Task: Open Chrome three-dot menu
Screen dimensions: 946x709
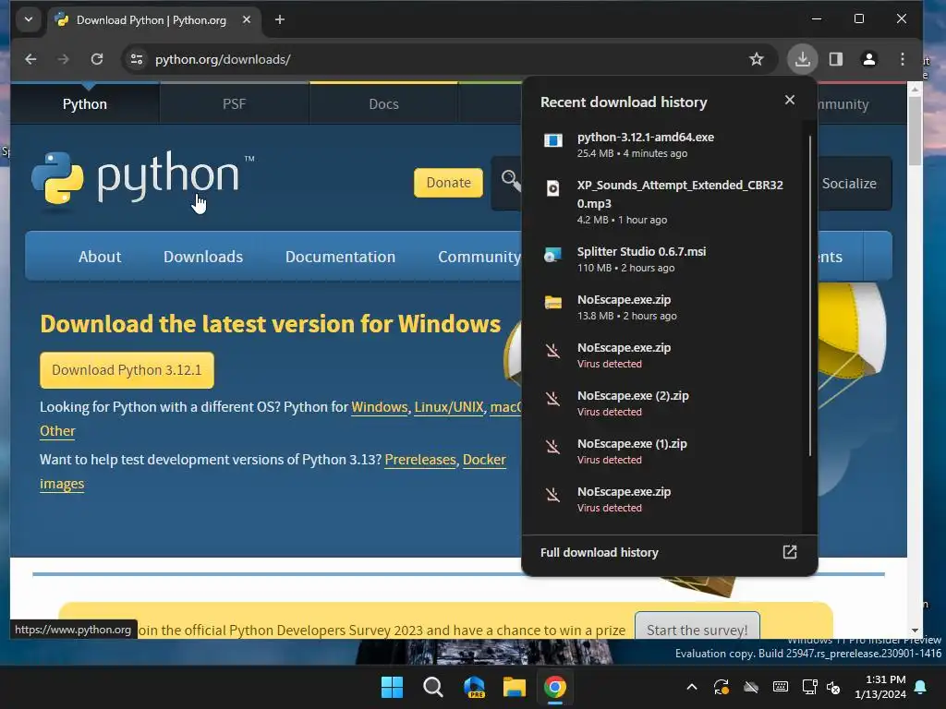Action: click(903, 59)
